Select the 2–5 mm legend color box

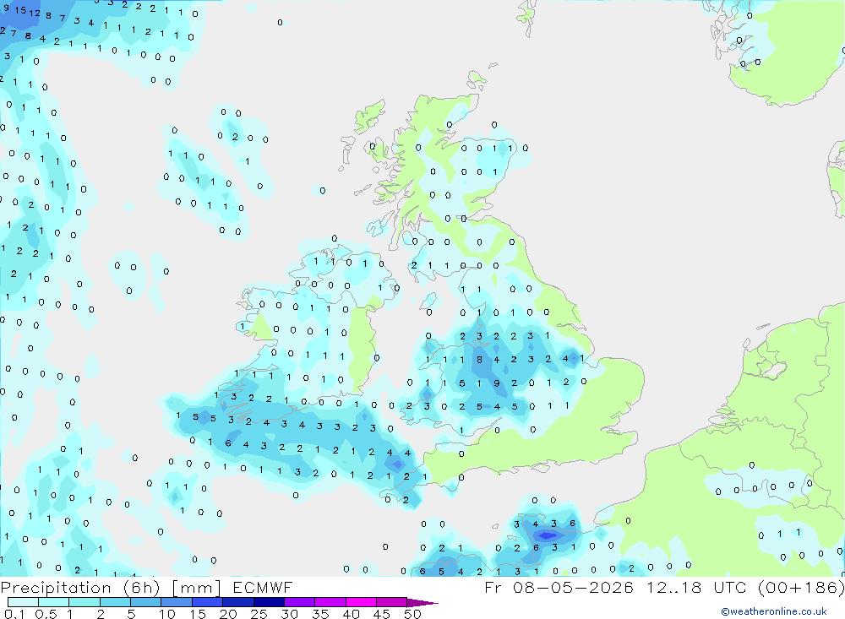pyautogui.click(x=115, y=602)
